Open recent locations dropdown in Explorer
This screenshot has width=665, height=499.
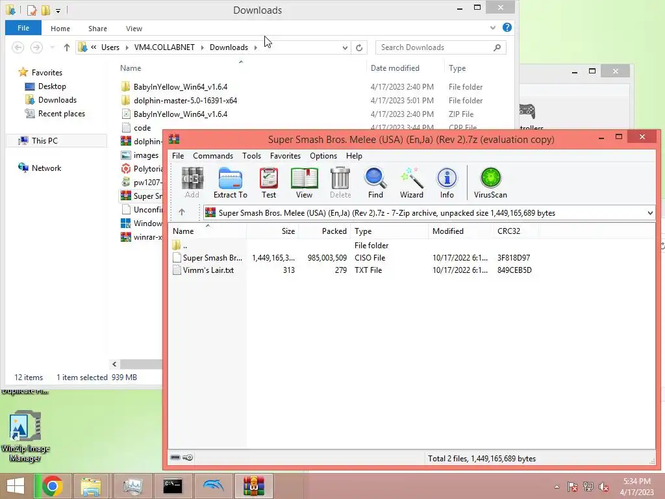[52, 47]
